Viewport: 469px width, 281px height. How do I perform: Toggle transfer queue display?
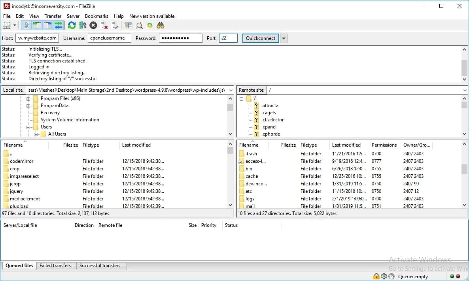(x=58, y=25)
